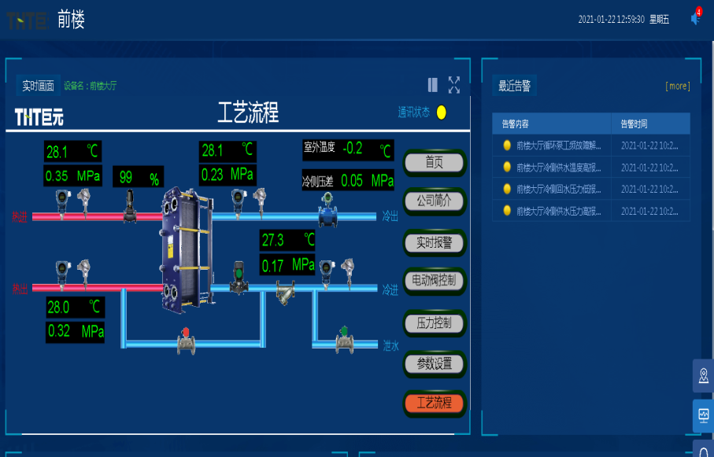The width and height of the screenshot is (714, 457).
Task: Click the green drain valve near 泄水
Action: pyautogui.click(x=344, y=339)
